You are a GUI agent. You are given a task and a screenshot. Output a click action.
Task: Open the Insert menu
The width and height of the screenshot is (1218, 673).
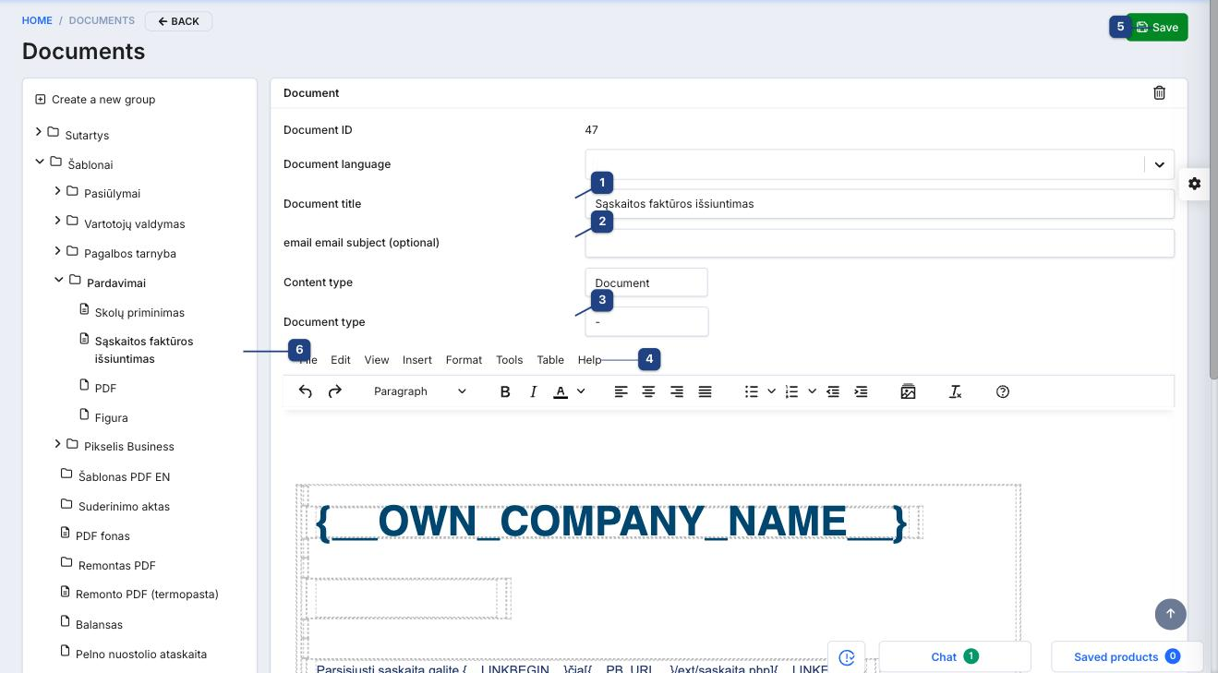[417, 360]
